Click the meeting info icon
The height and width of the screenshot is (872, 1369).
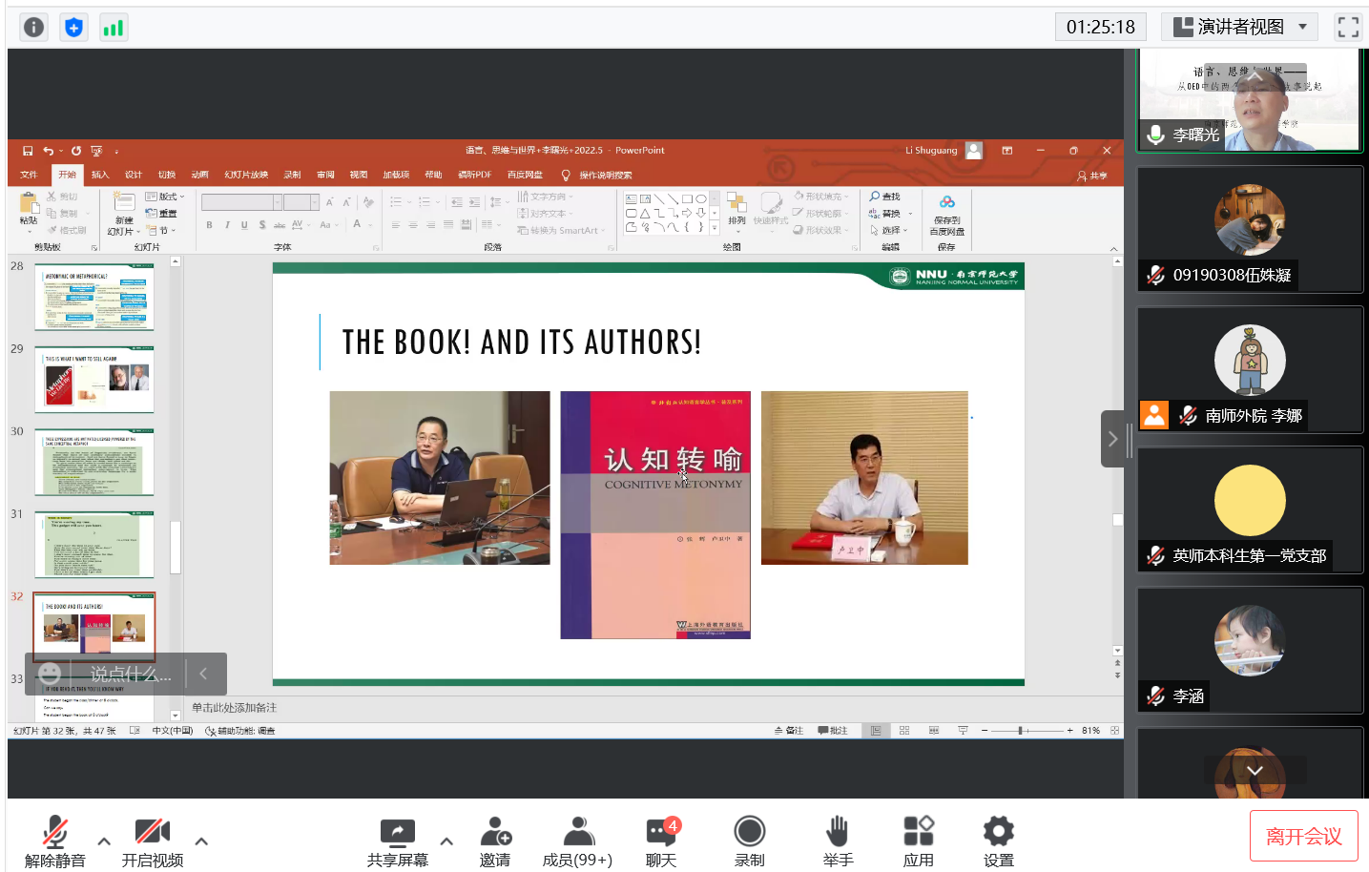tap(33, 28)
